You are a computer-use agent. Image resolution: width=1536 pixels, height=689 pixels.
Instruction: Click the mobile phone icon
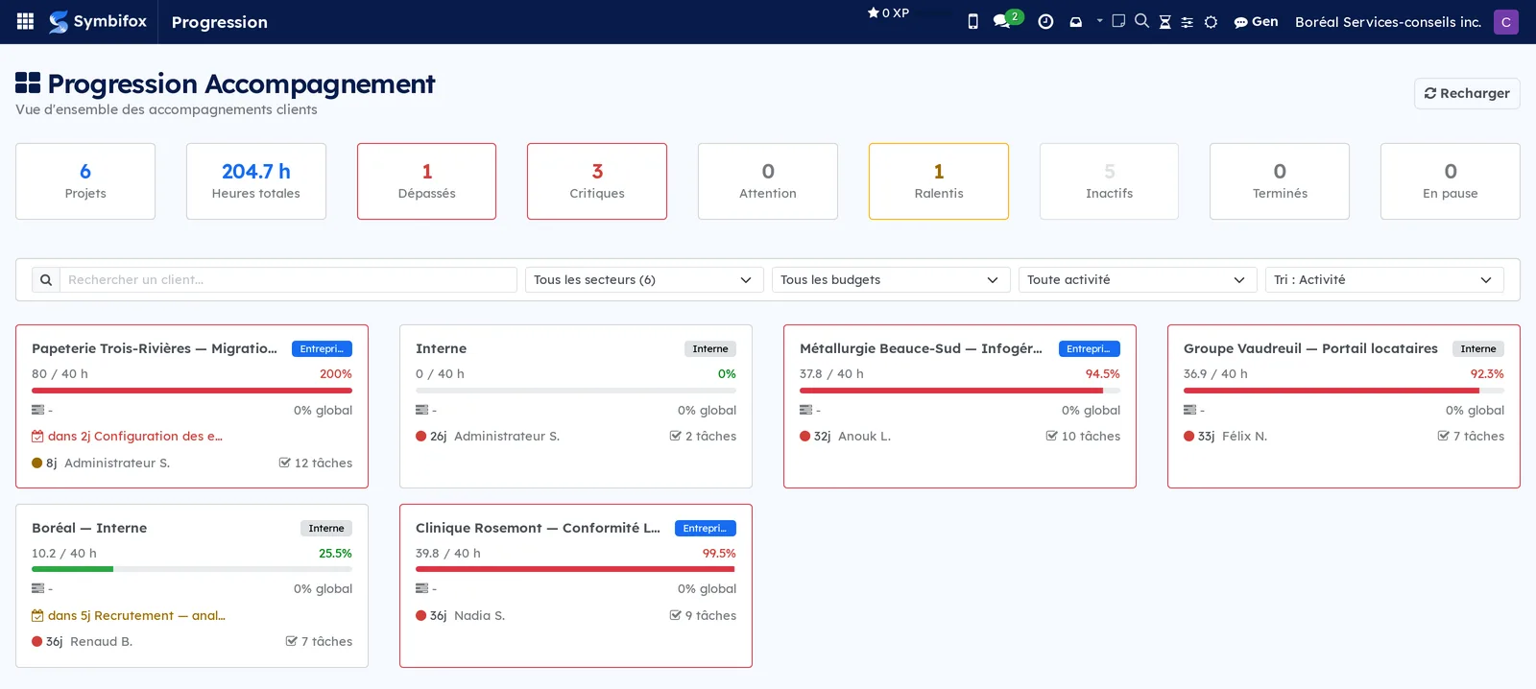(972, 21)
